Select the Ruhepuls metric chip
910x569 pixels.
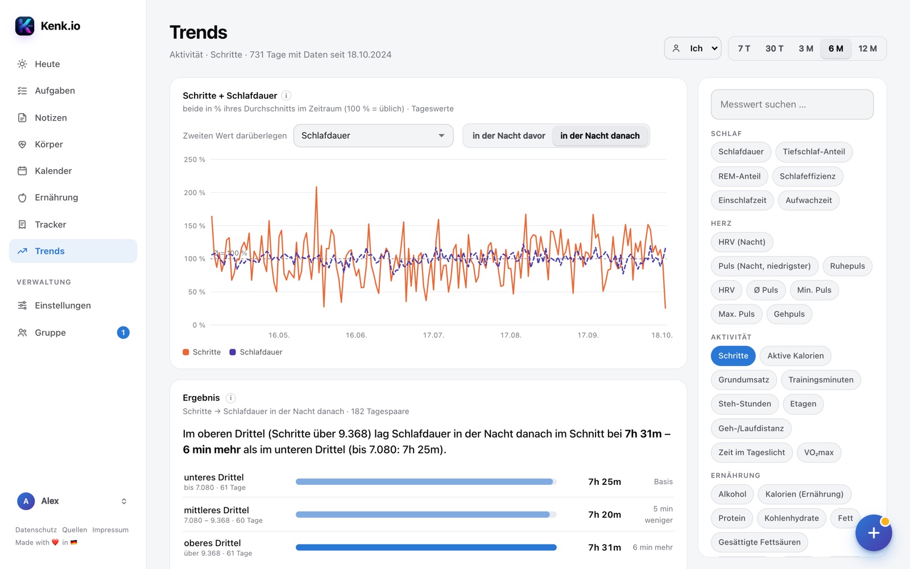tap(847, 266)
